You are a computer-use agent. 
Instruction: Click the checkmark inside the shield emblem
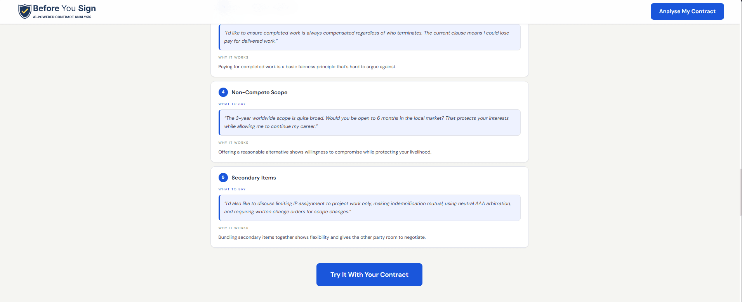24,11
